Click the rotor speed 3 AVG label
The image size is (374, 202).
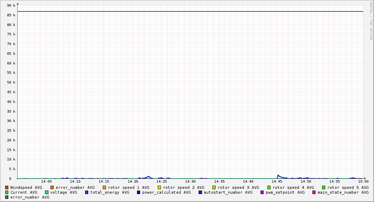[238, 187]
